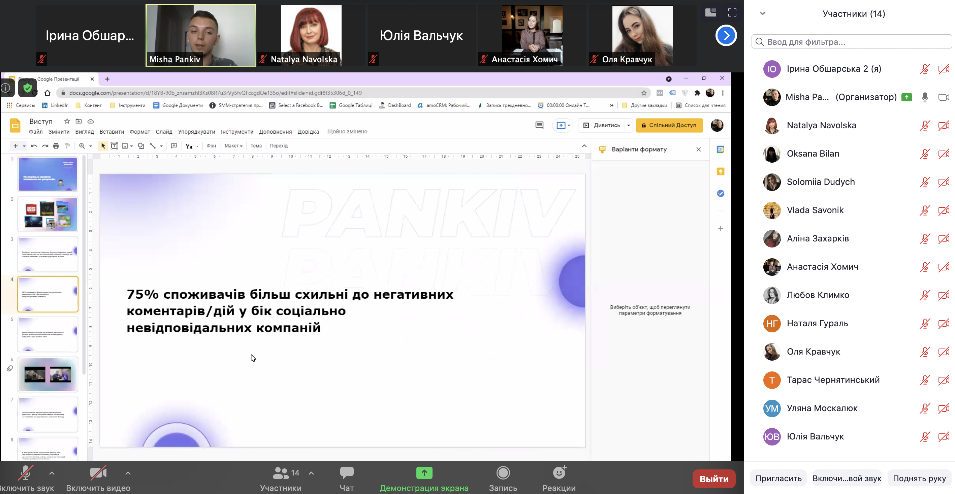
Task: Toggle microphone icon for Oksana Bilan
Action: coord(925,154)
